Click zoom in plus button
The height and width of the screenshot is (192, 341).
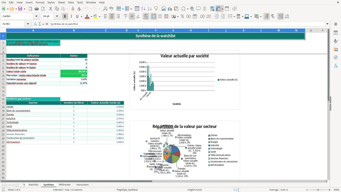coord(330,190)
